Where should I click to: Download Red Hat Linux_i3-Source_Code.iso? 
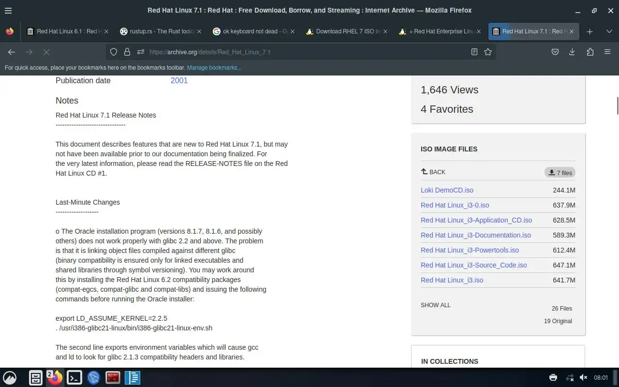click(473, 265)
